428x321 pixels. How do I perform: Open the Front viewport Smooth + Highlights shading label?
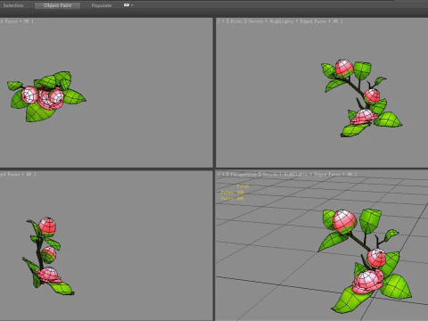click(271, 21)
